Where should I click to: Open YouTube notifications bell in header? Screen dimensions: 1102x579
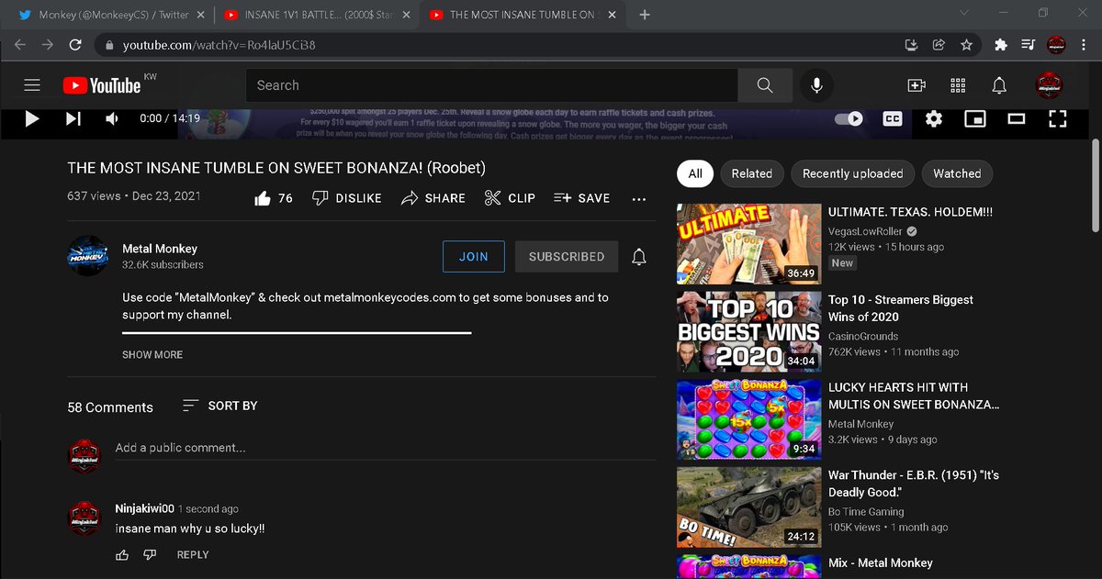point(999,85)
